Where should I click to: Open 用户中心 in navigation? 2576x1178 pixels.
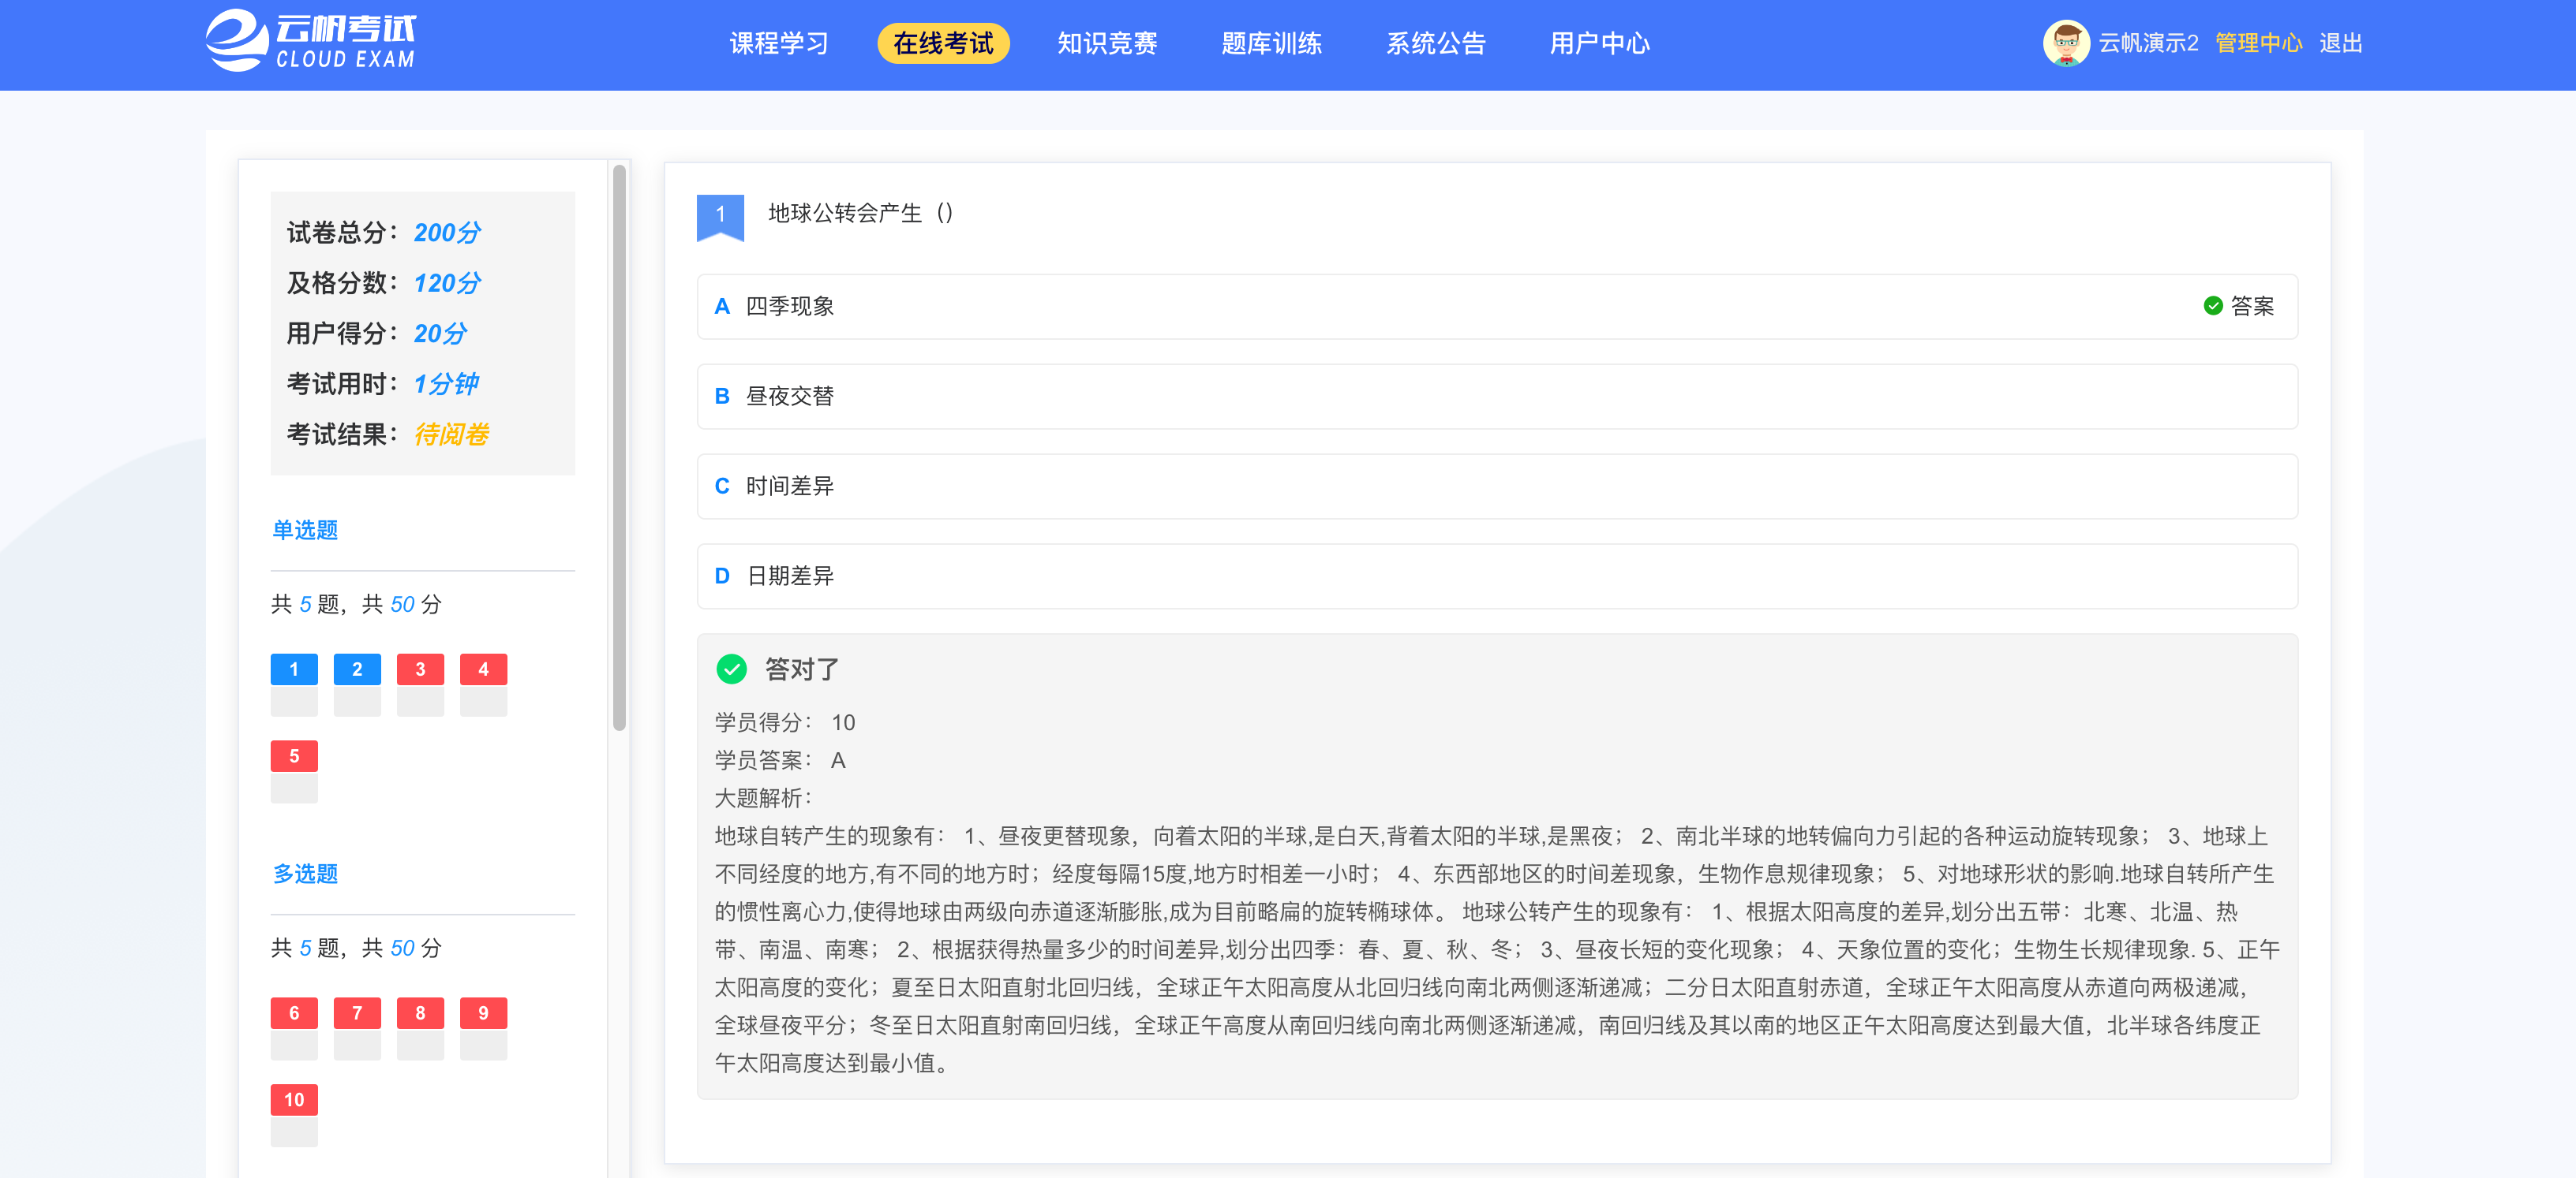coord(1599,43)
